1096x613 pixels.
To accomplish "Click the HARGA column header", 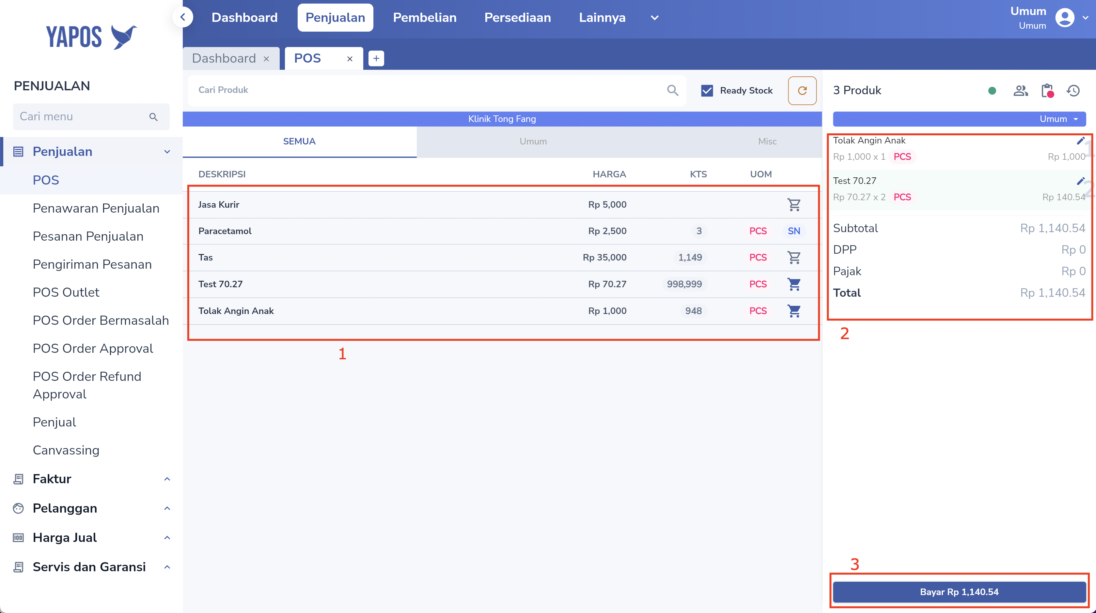I will pos(609,174).
